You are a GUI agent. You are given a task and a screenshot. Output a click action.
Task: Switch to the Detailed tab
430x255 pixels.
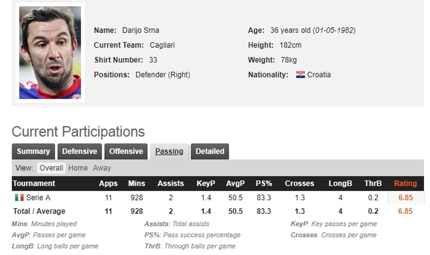210,151
